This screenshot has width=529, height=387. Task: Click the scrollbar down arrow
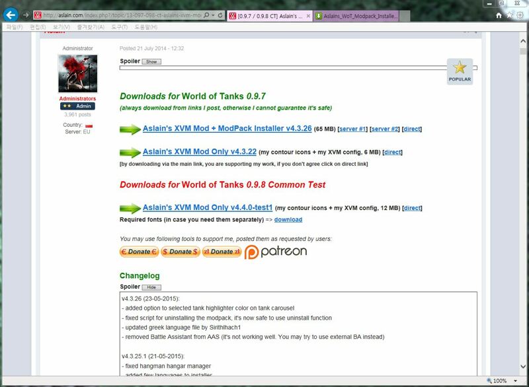click(x=523, y=367)
